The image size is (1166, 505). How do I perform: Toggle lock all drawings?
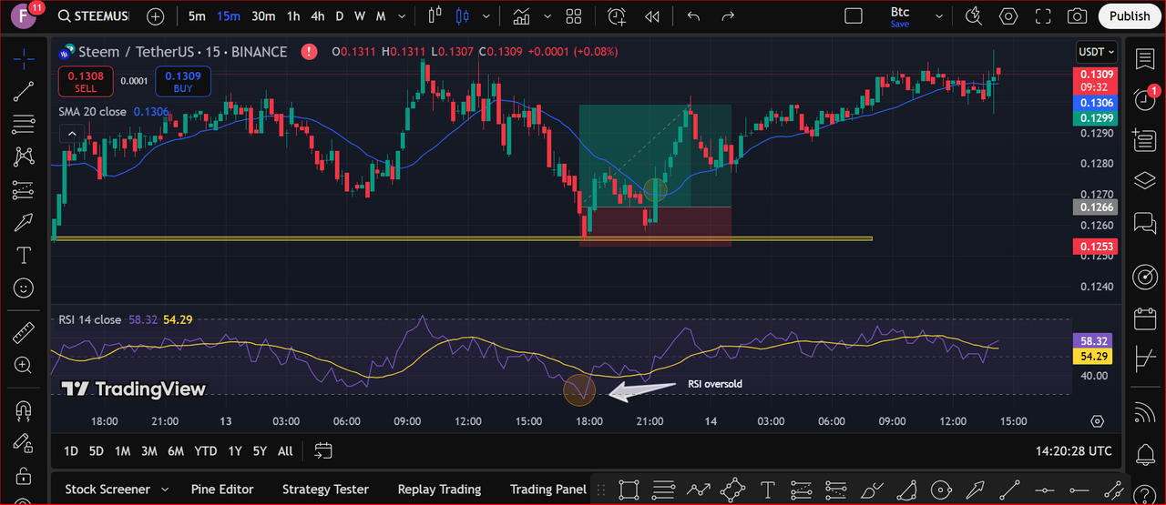[24, 476]
